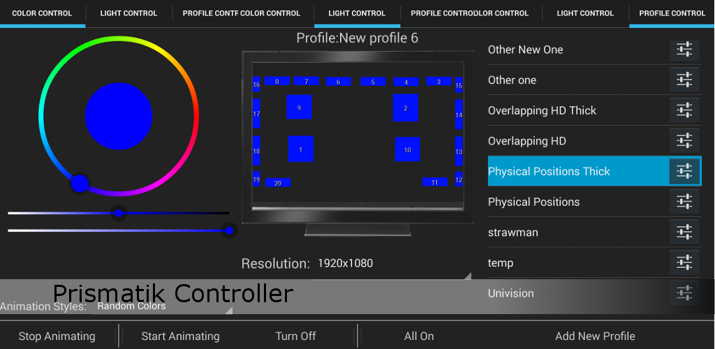The height and width of the screenshot is (349, 715).
Task: Click the Turn Off button
Action: (x=295, y=336)
